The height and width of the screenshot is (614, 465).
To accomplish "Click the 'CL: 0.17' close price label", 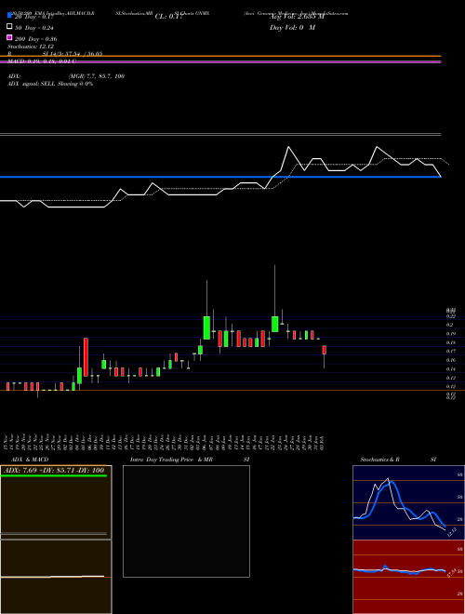I will point(168,17).
